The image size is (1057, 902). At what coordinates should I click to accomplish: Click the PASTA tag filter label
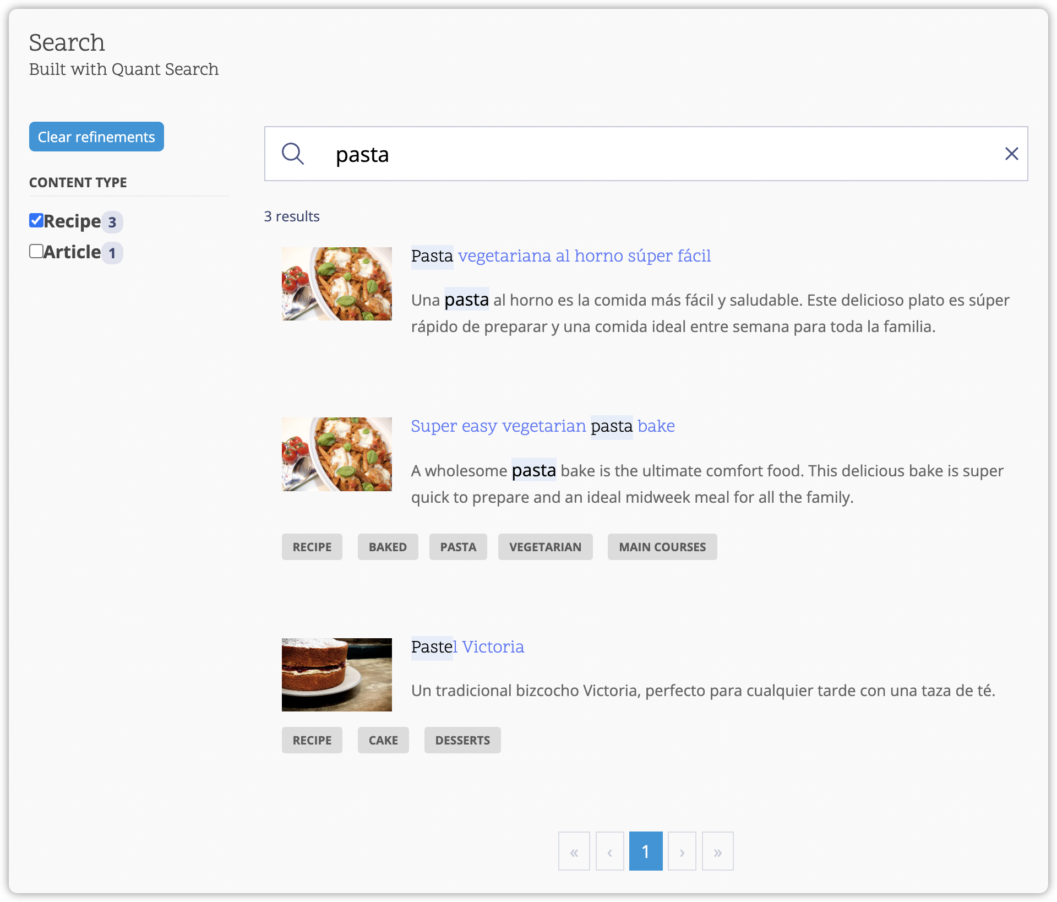pyautogui.click(x=458, y=547)
